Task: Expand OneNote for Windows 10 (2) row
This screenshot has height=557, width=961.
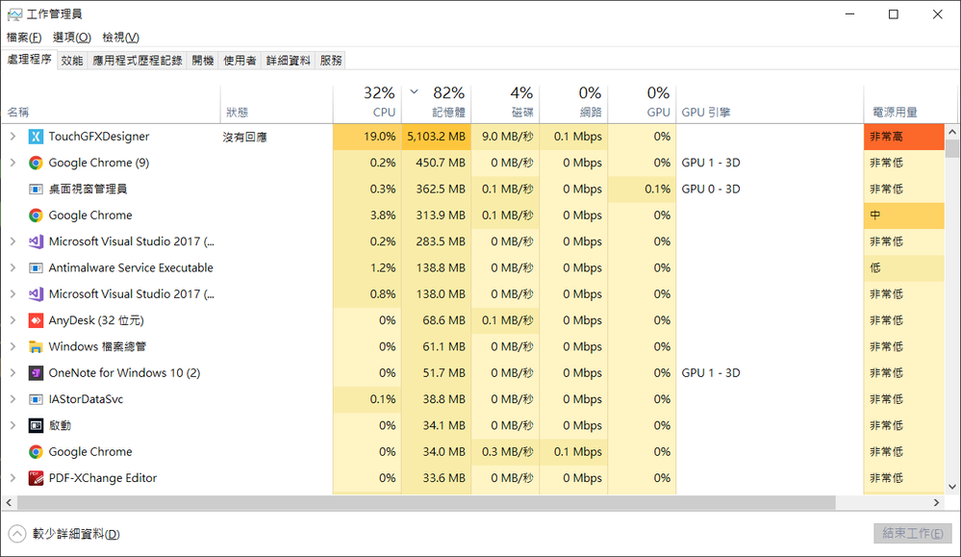Action: [13, 373]
